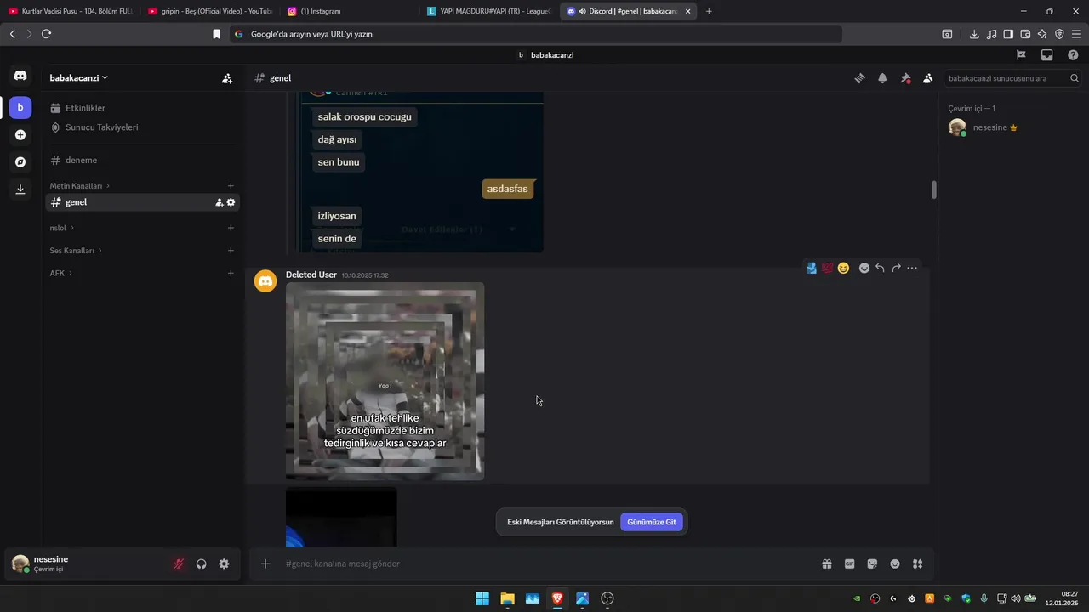
Task: Open emoji picker in message bar
Action: coord(895,564)
